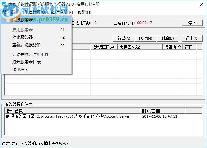207x148 pixels.
Task: Click the 2017-11-06 15:47:11 timestamp
Action: (160, 116)
